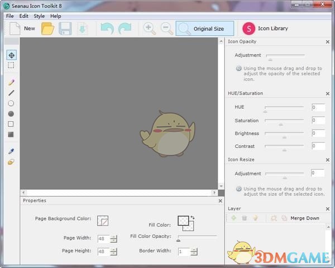Zoom in with the plus magnifier

(149, 28)
